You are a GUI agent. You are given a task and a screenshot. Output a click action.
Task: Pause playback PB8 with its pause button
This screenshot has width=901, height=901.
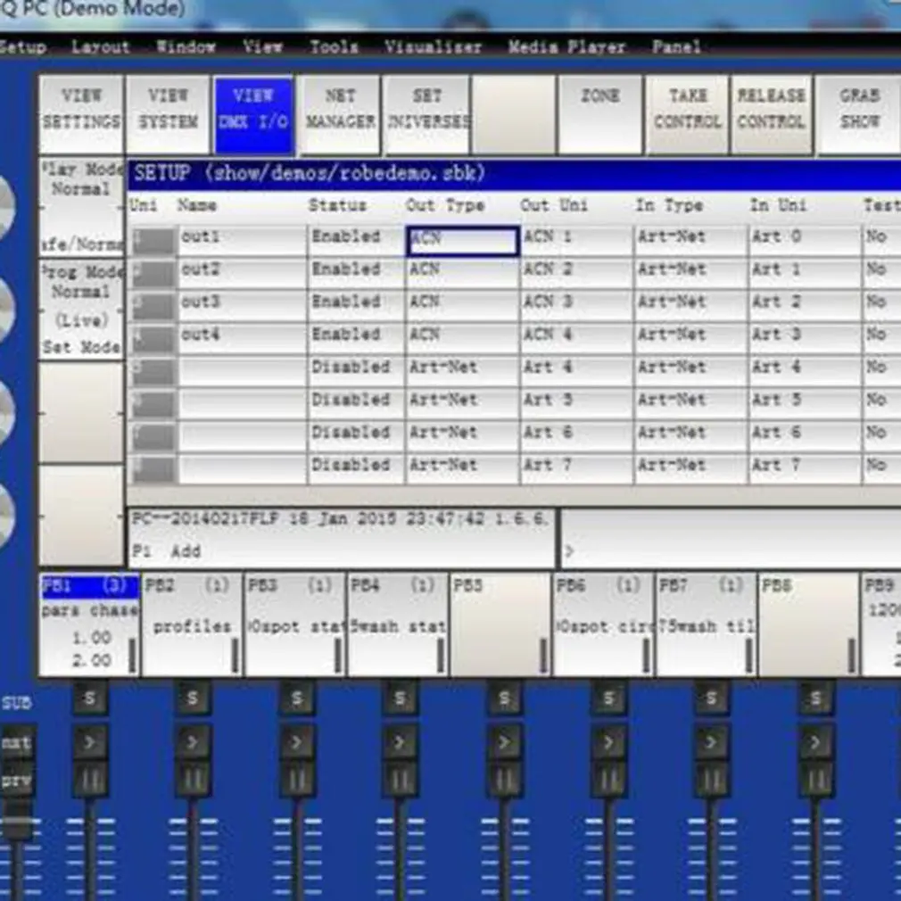point(815,781)
